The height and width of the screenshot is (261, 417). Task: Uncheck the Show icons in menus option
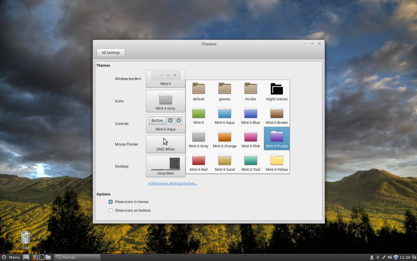pyautogui.click(x=111, y=201)
